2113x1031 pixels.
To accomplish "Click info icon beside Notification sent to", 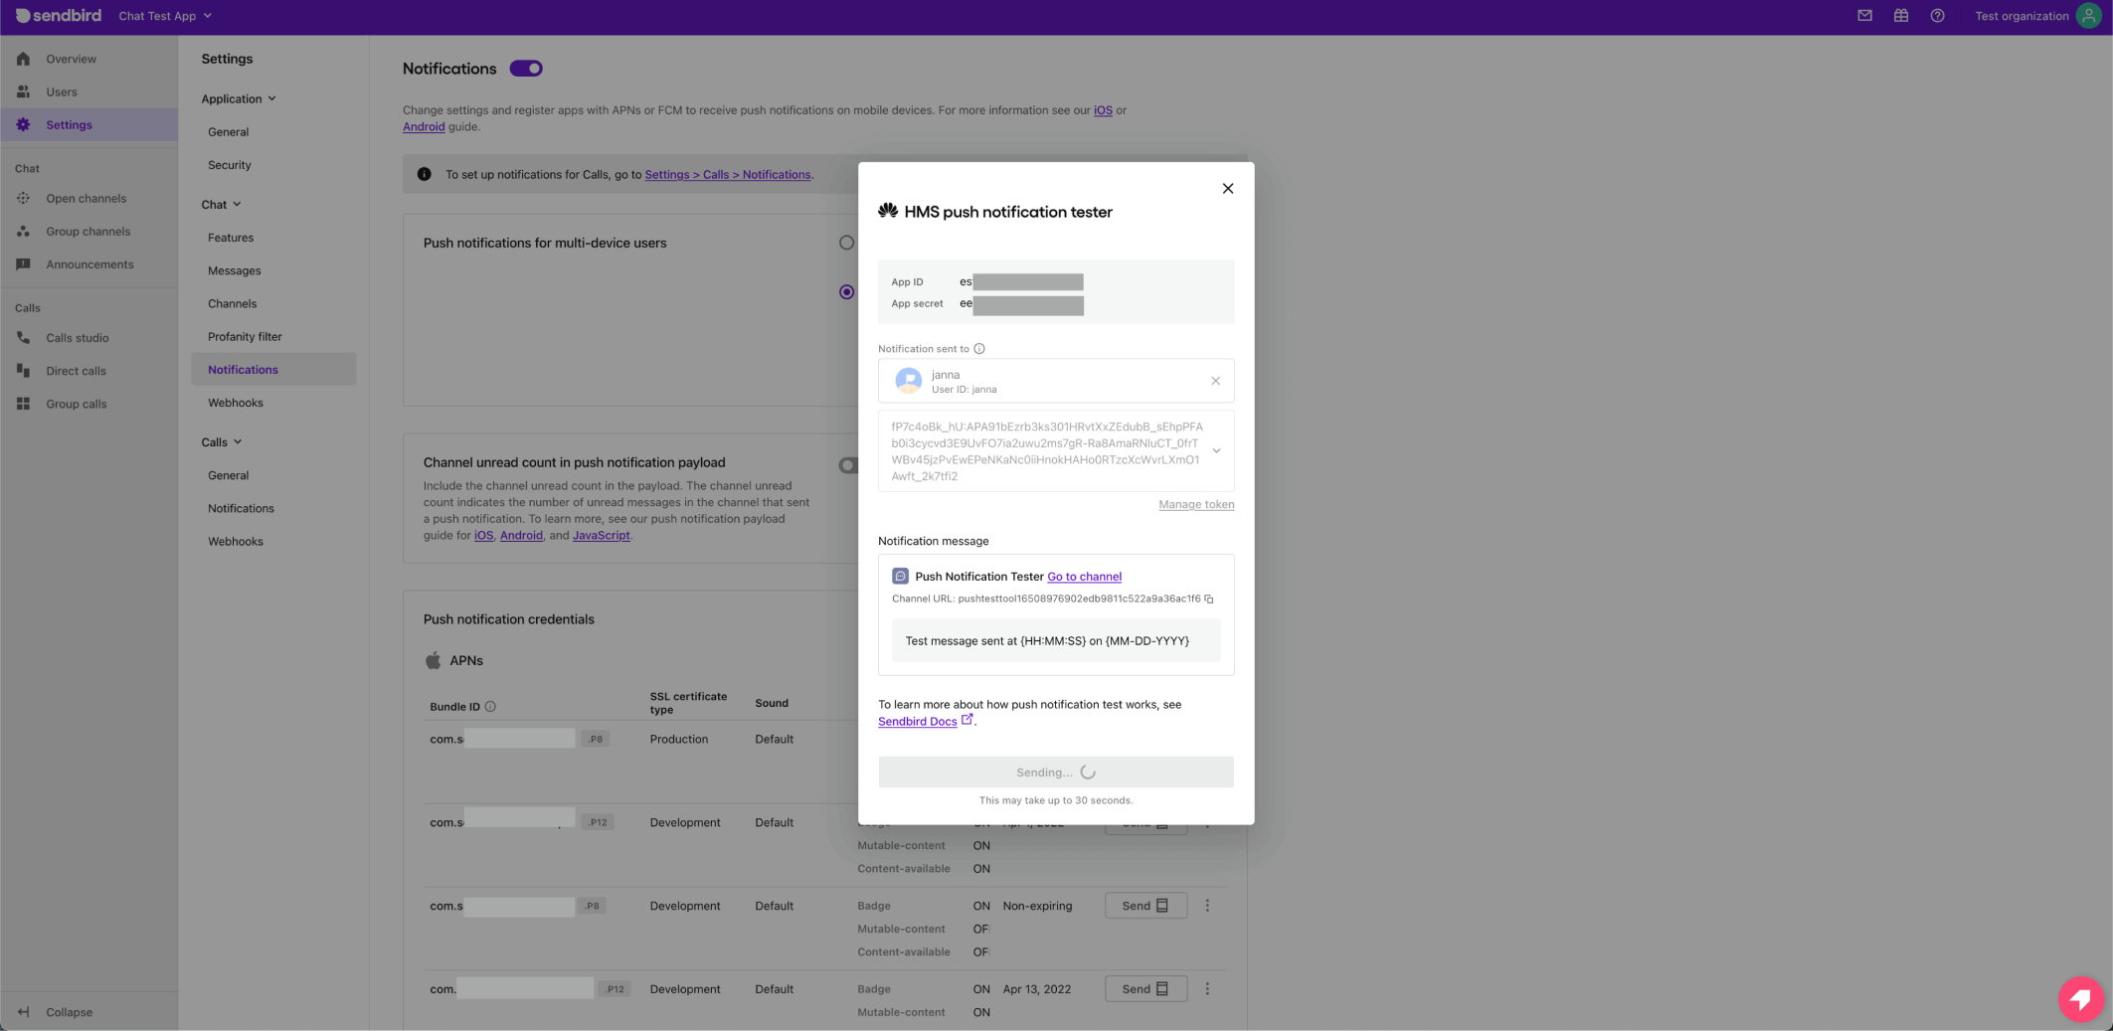I will pyautogui.click(x=979, y=349).
